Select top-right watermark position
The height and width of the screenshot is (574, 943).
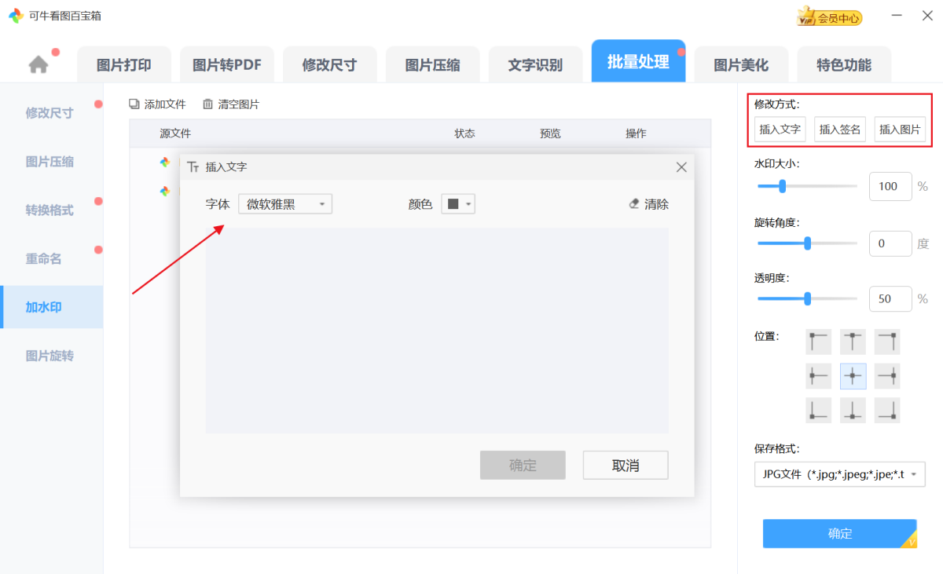click(887, 342)
